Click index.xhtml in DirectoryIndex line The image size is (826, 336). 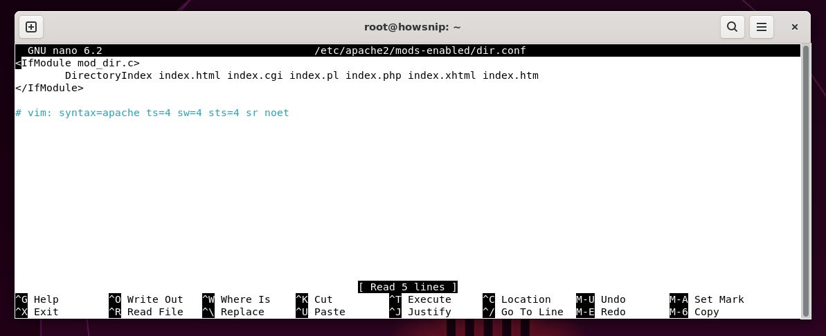442,76
